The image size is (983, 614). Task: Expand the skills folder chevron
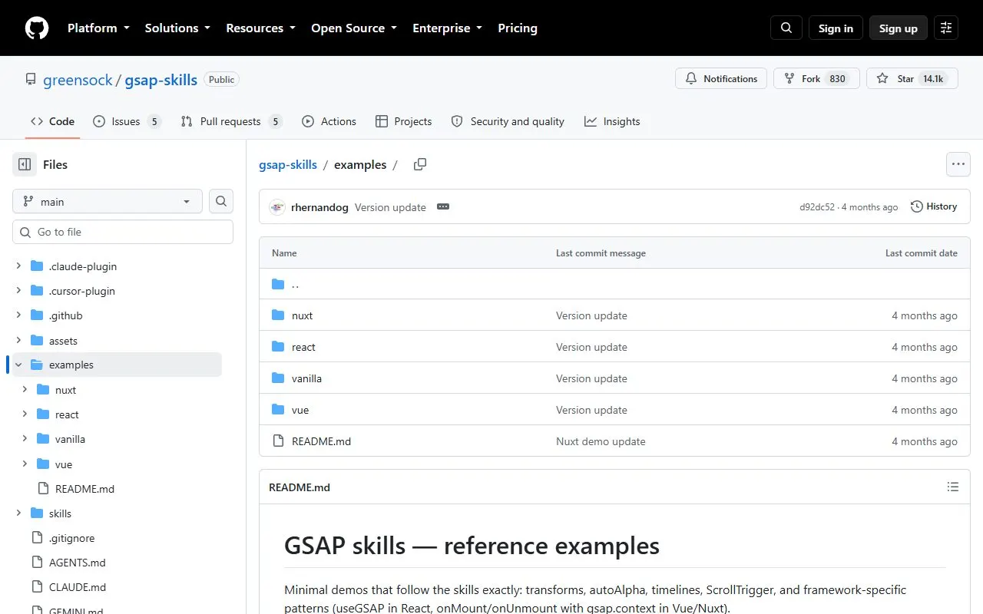point(18,513)
